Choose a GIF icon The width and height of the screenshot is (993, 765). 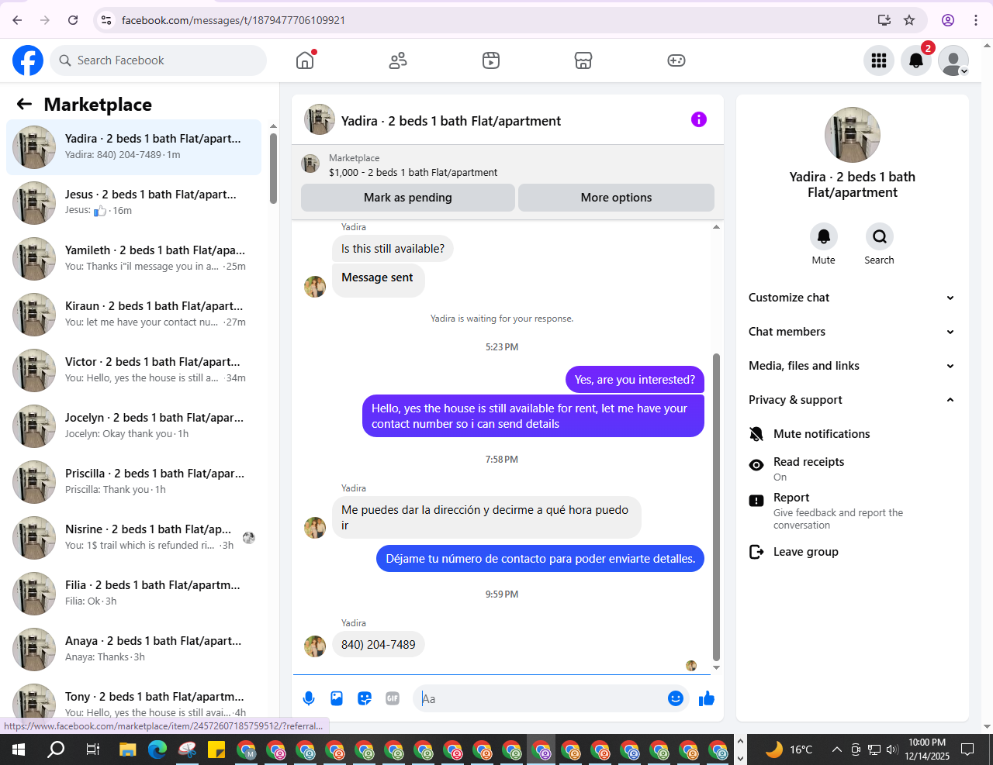[x=393, y=698]
